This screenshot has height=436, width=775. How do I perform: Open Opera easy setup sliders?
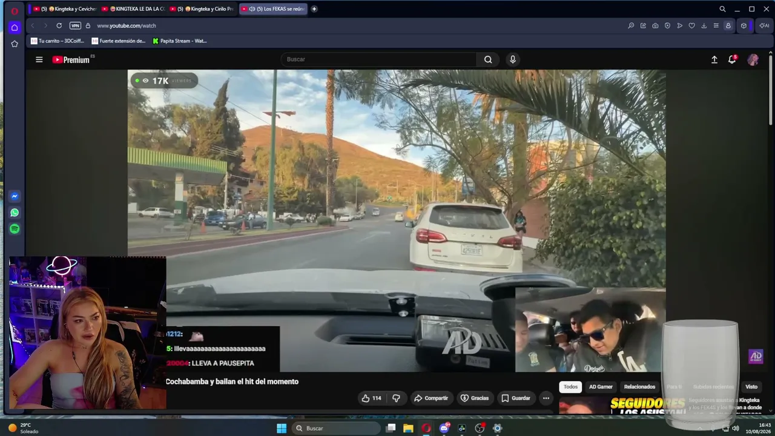click(x=716, y=25)
